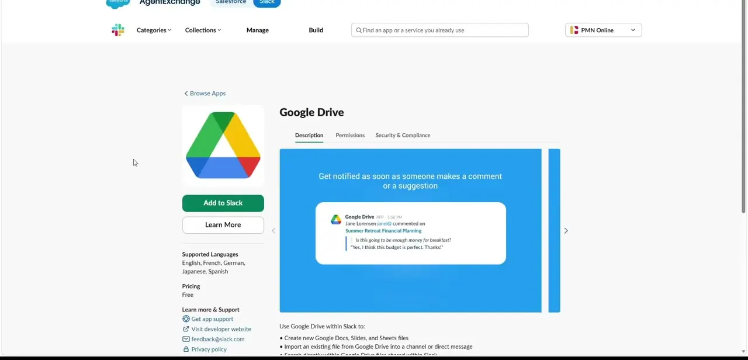The image size is (748, 360).
Task: Click the Google Drive icon in message preview
Action: pyautogui.click(x=336, y=220)
